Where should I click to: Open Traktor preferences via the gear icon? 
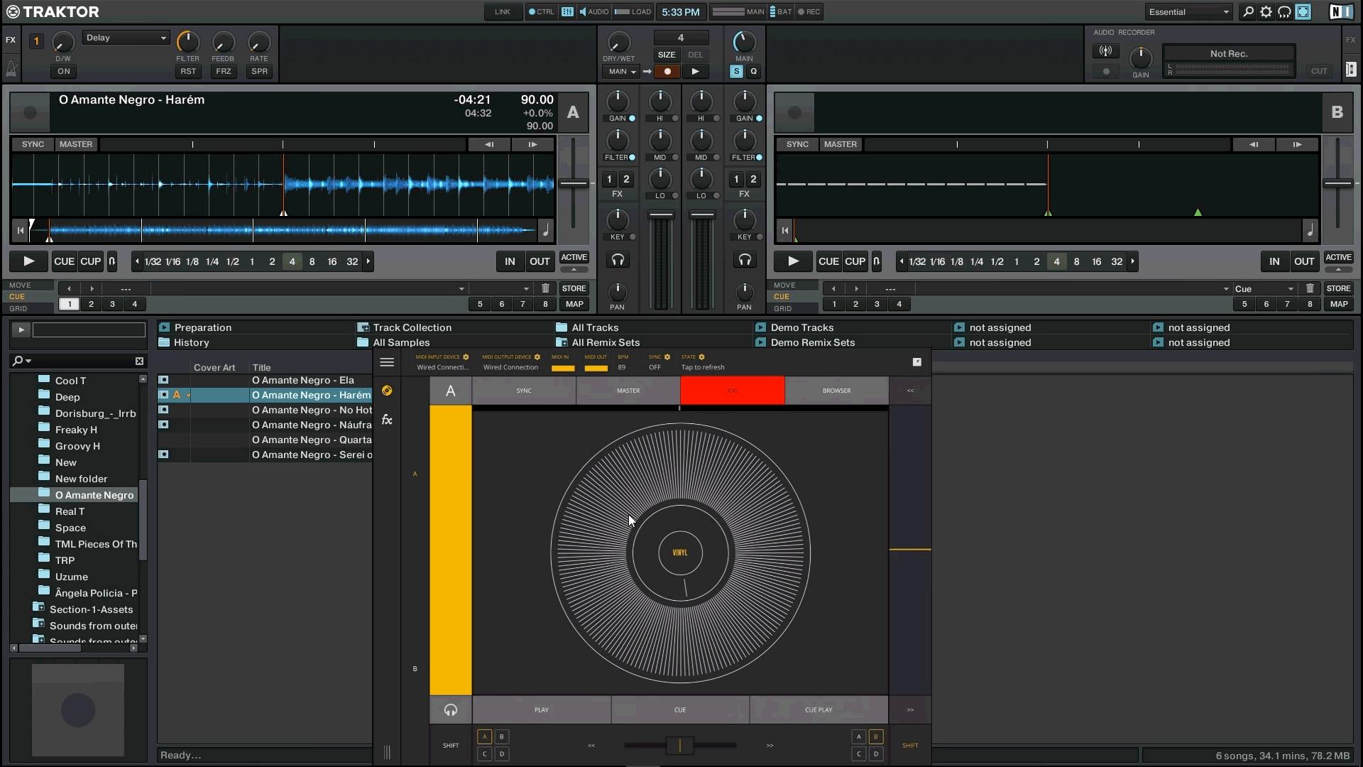(1266, 12)
